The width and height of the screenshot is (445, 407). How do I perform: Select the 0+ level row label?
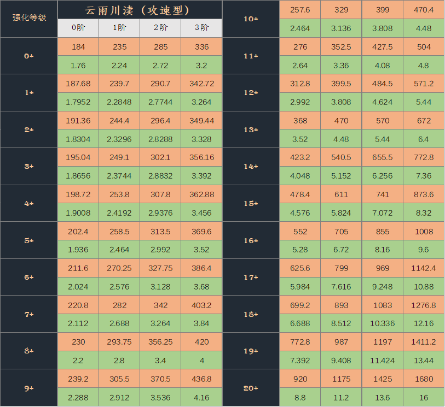29,56
